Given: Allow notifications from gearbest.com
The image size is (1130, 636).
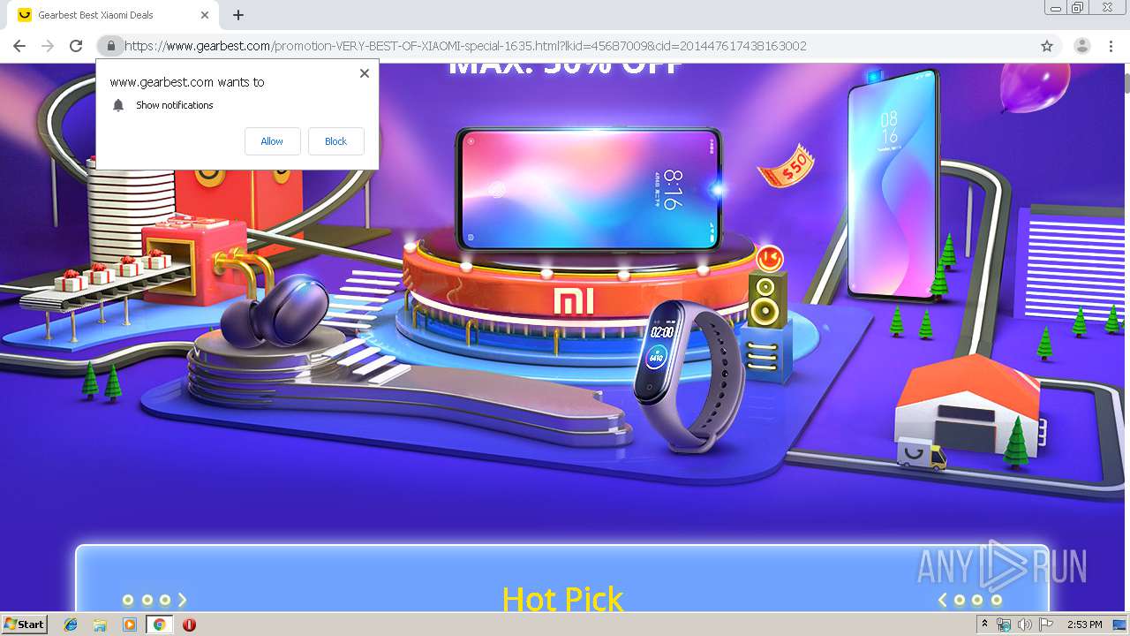Looking at the screenshot, I should pos(272,141).
